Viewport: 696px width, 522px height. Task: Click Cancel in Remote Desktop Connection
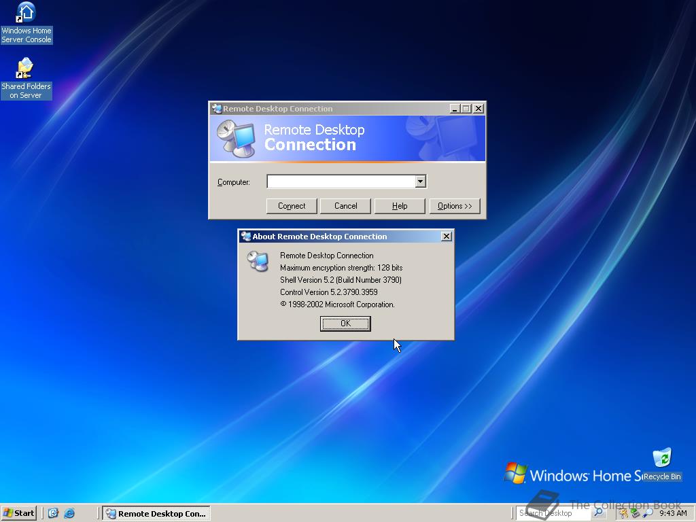(x=345, y=206)
